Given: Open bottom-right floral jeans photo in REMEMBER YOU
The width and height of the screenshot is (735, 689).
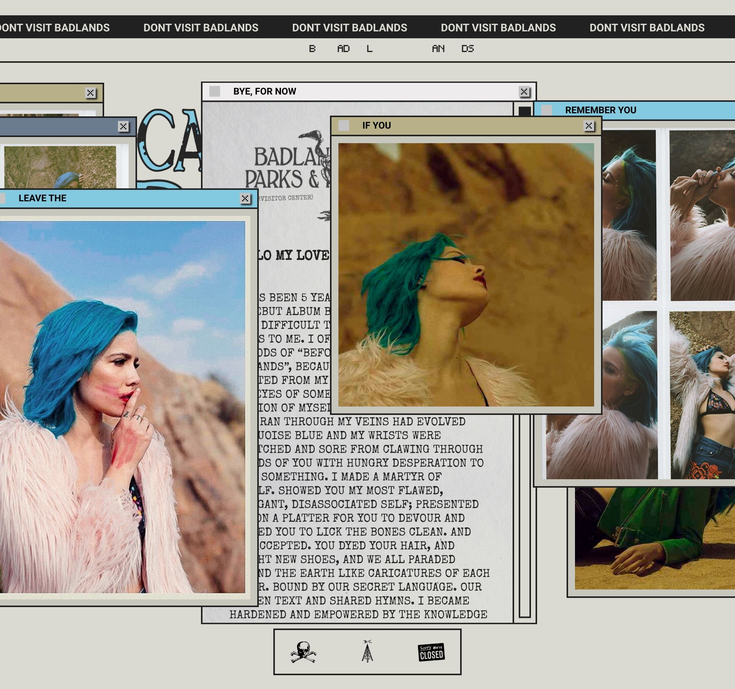Looking at the screenshot, I should point(702,394).
